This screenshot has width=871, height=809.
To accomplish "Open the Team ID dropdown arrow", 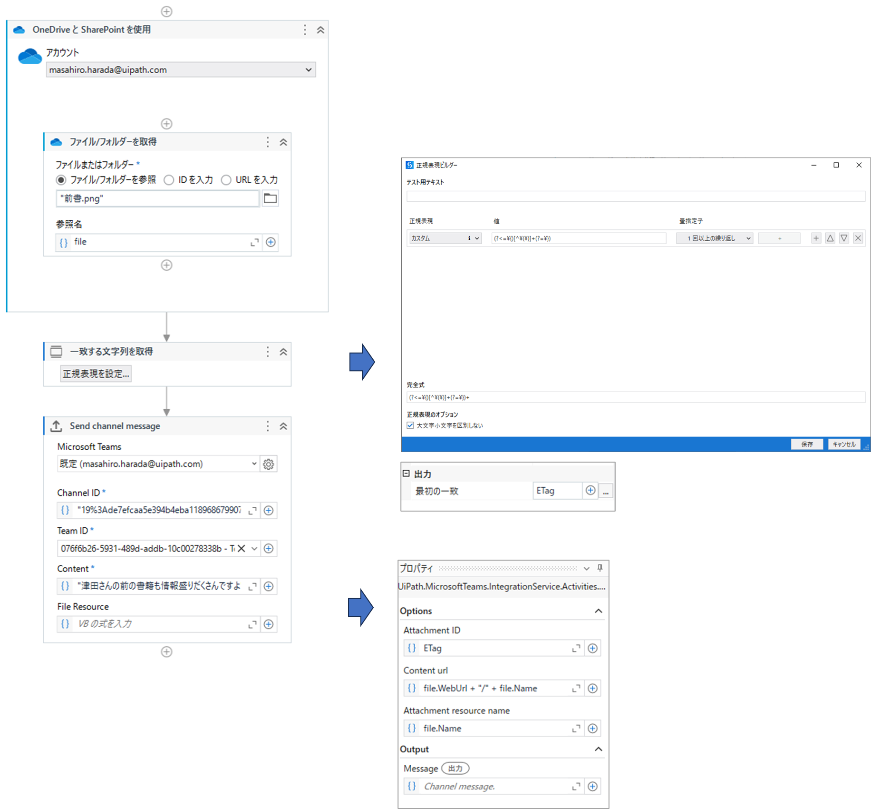I will click(254, 548).
